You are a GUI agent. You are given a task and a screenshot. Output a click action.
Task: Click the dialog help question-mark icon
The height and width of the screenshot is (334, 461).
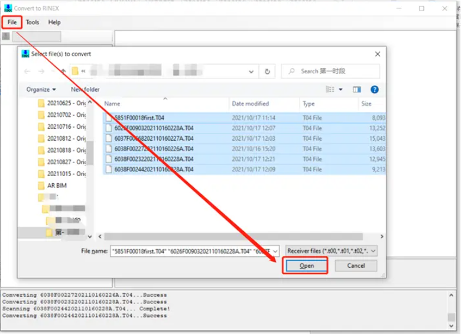[x=375, y=89]
